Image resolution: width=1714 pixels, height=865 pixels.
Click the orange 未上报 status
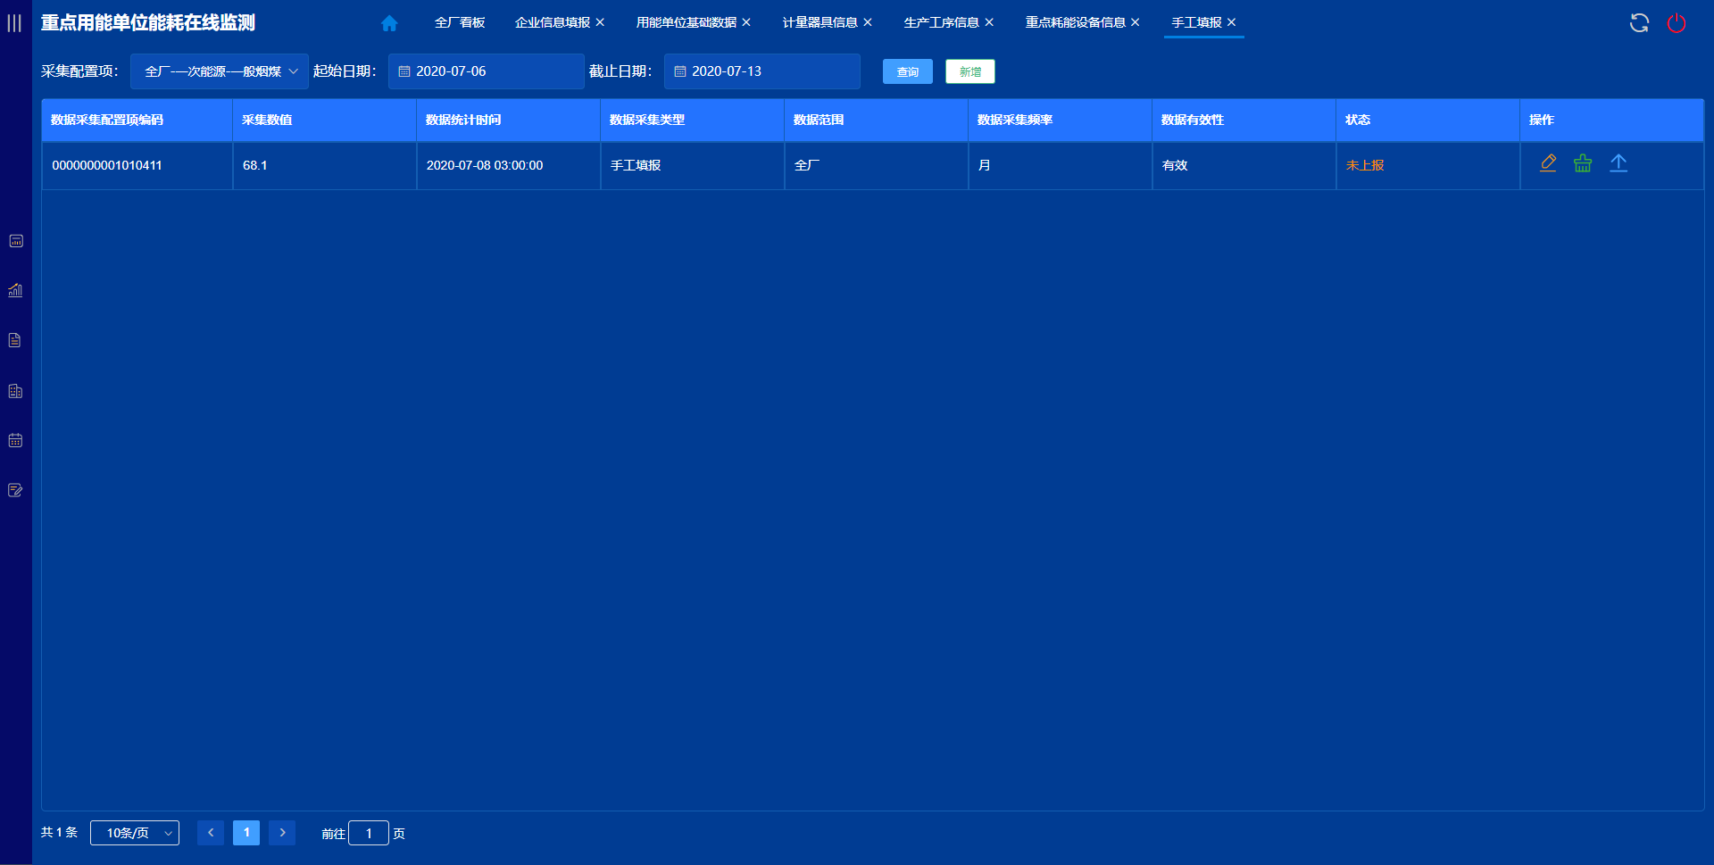click(x=1365, y=165)
